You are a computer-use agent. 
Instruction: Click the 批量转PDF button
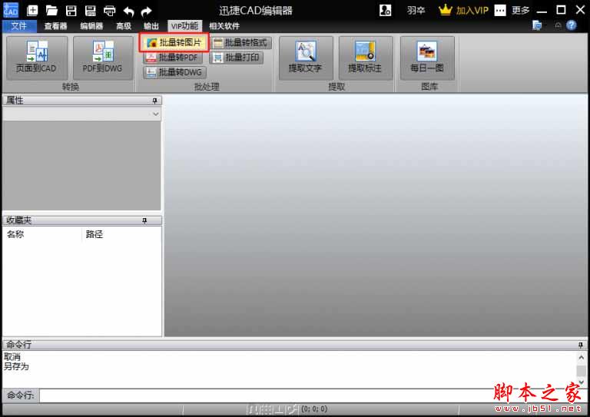[173, 58]
